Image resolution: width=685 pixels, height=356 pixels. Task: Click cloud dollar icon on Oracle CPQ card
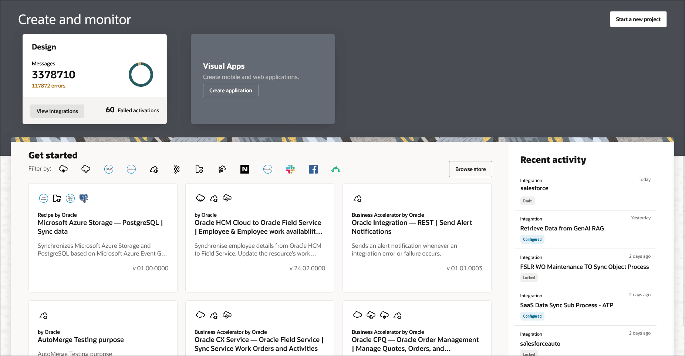pyautogui.click(x=371, y=315)
